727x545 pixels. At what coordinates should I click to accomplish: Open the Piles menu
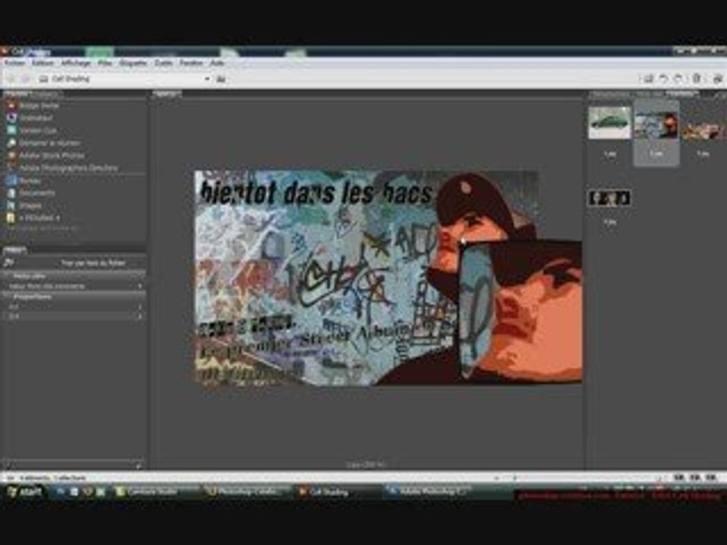[105, 63]
